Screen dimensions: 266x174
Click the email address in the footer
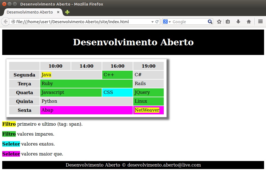click(x=164, y=165)
